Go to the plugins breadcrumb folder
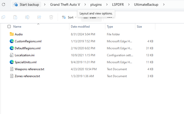184x114 pixels. tap(96, 4)
